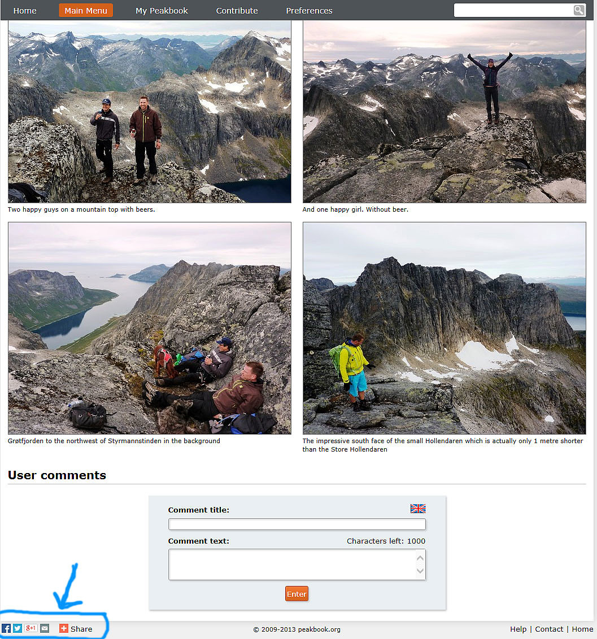This screenshot has height=639, width=597.
Task: Open the photo of two guys with beers
Action: [x=149, y=111]
